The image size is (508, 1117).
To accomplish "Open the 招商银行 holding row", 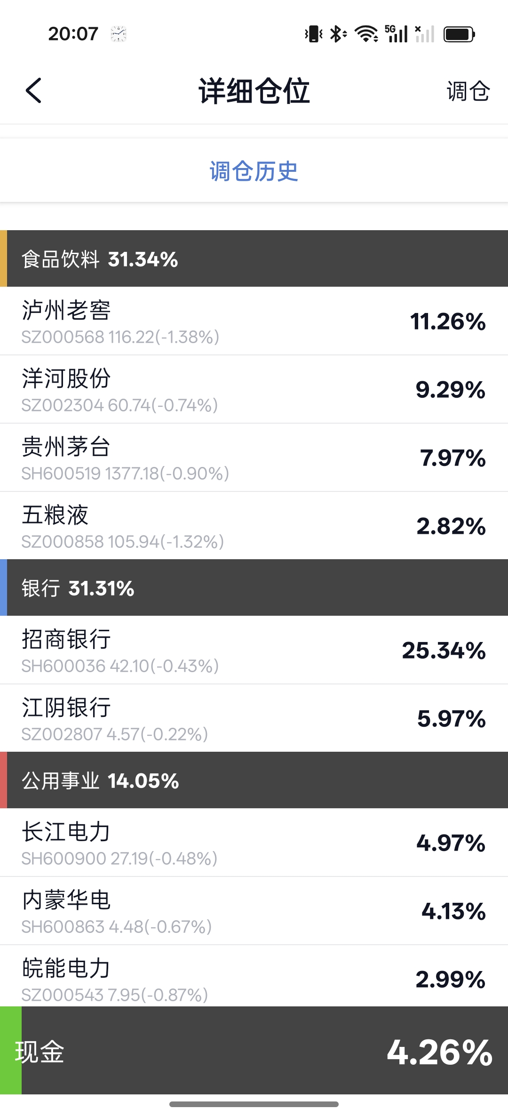I will coord(254,651).
